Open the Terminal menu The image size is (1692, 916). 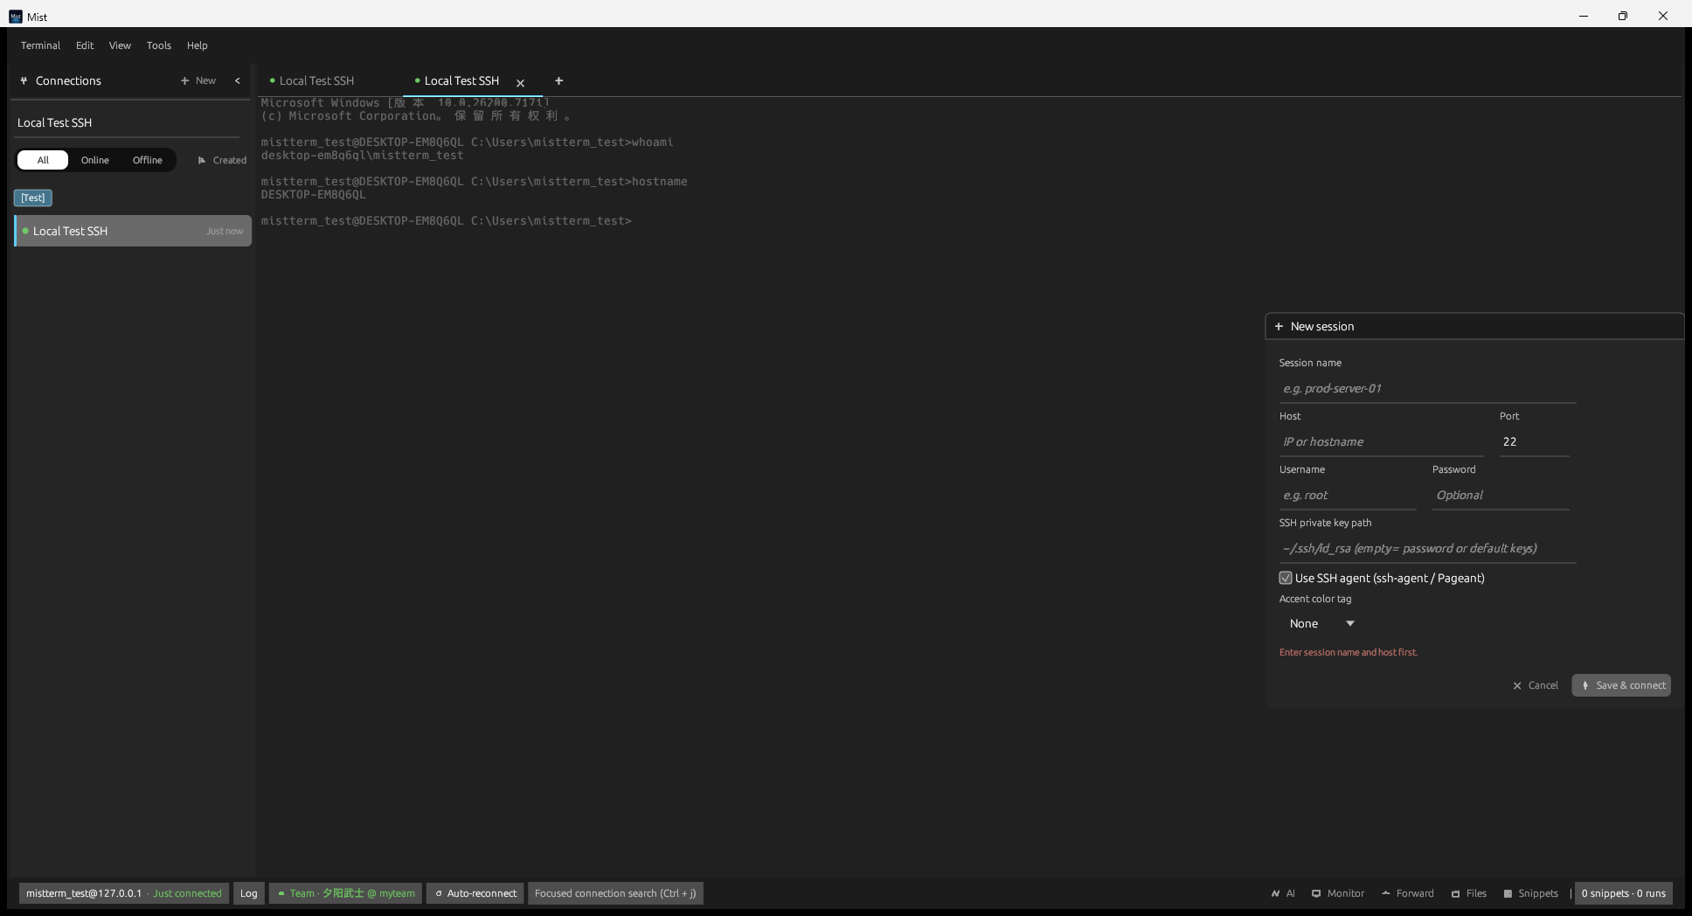(x=40, y=45)
